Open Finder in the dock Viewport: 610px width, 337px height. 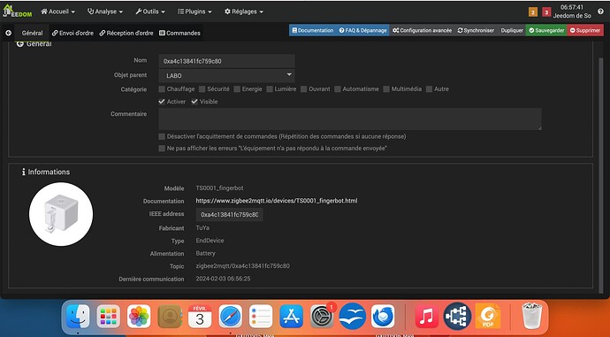click(78, 316)
